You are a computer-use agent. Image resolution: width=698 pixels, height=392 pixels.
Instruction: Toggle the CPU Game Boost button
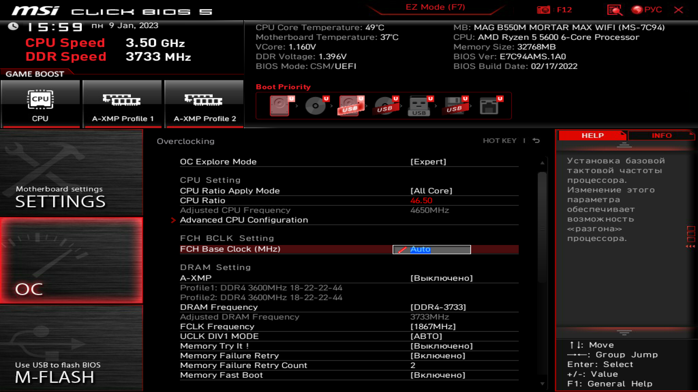coord(40,104)
